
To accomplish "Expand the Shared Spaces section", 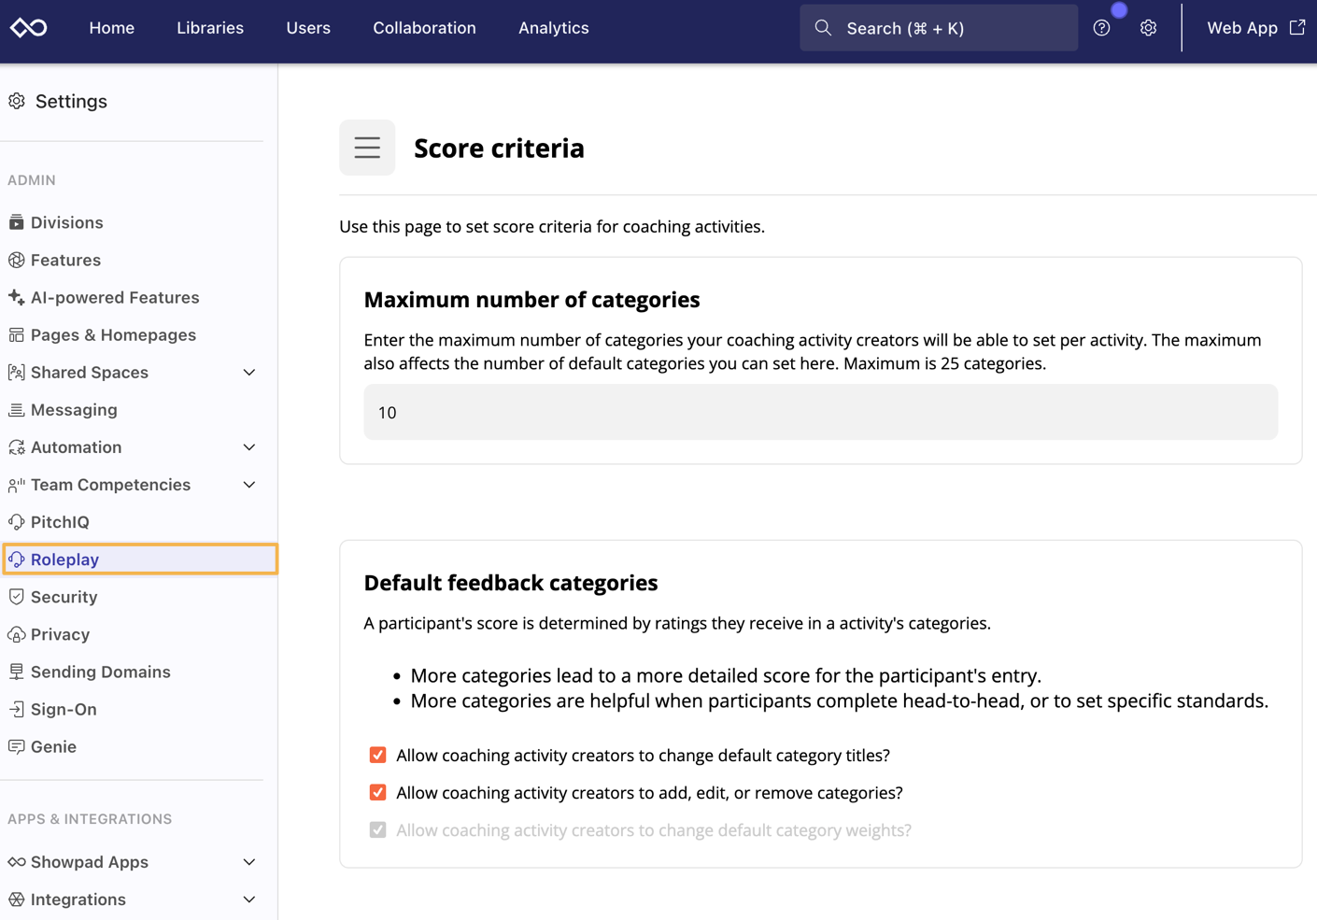I will 248,373.
